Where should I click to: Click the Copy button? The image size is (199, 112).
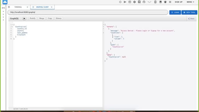50,18
